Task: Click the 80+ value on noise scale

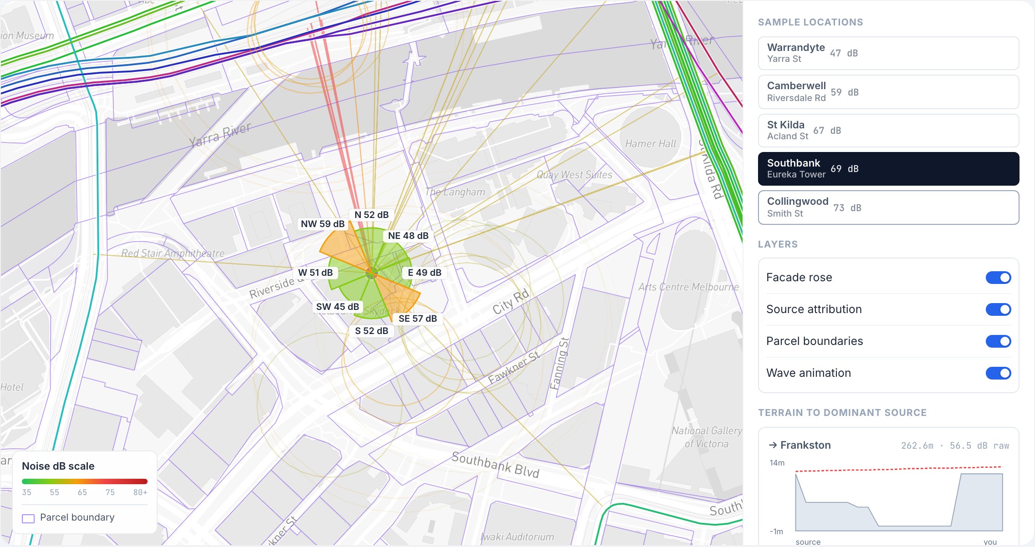Action: pos(140,492)
